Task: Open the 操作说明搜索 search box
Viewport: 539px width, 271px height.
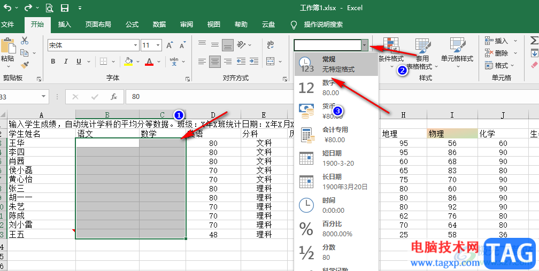Action: 317,25
